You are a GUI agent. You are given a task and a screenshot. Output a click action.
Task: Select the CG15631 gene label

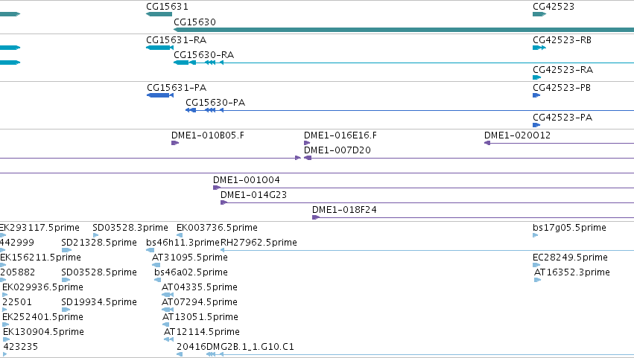click(167, 7)
